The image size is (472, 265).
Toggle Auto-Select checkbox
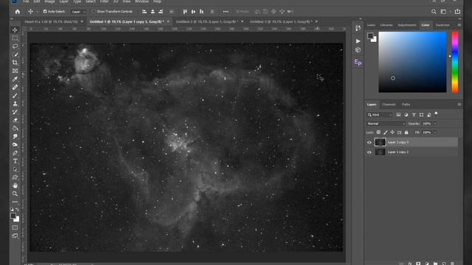coord(45,12)
